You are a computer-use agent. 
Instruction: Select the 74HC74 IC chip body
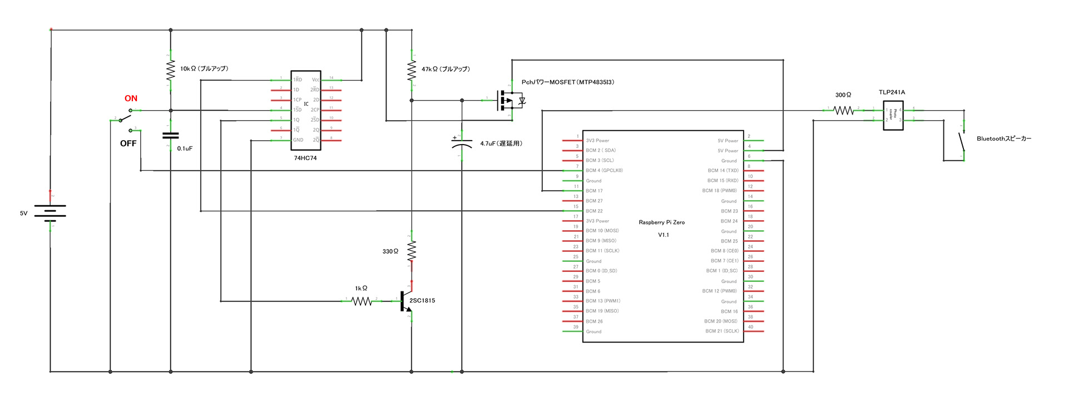point(306,110)
